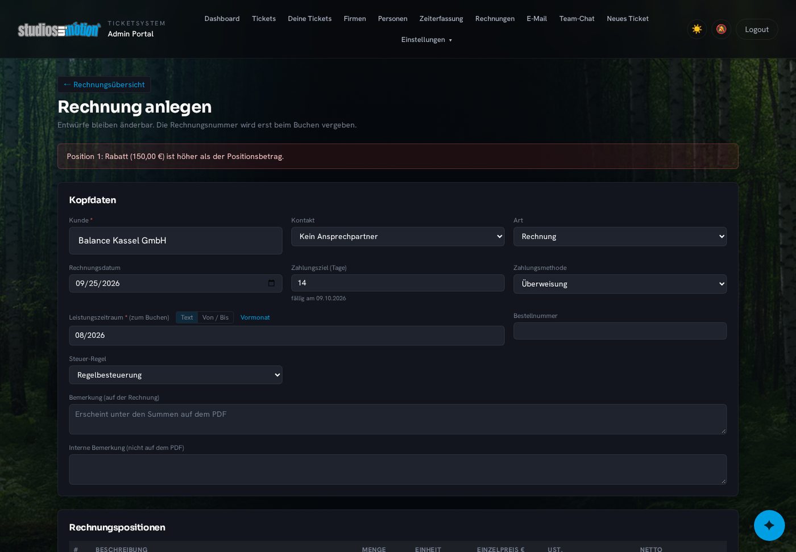Screen dimensions: 796x552
Task: Click the Vormonat link
Action: tap(255, 317)
